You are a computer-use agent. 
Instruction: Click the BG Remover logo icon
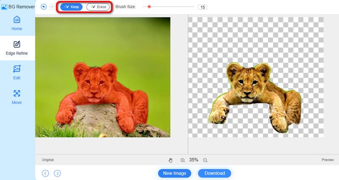click(x=4, y=7)
